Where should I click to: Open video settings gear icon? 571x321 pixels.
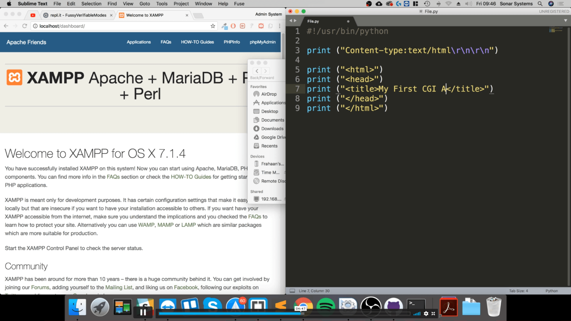[426, 314]
